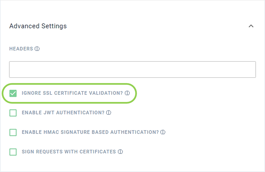Click the Sign Requests With Certificates label text
This screenshot has width=265, height=172.
[x=69, y=152]
